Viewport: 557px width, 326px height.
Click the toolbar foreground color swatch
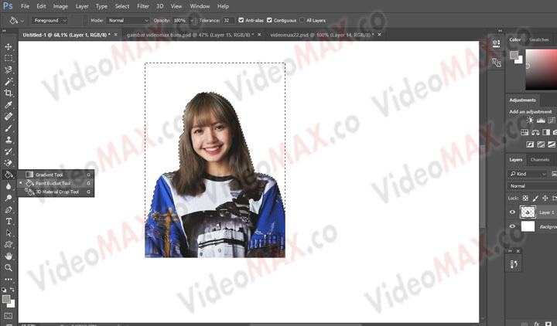point(6,299)
